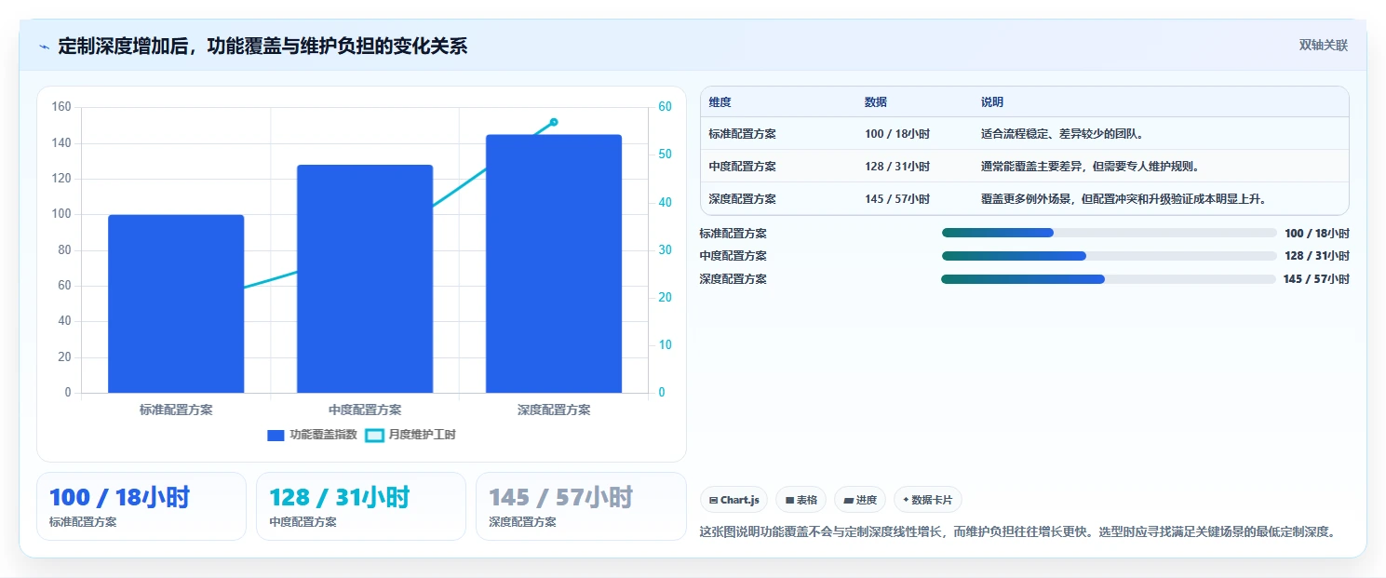Click the 深度配置方案 progress bar

tap(1109, 279)
